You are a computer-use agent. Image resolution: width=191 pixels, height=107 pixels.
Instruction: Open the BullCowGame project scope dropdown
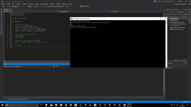30,12
